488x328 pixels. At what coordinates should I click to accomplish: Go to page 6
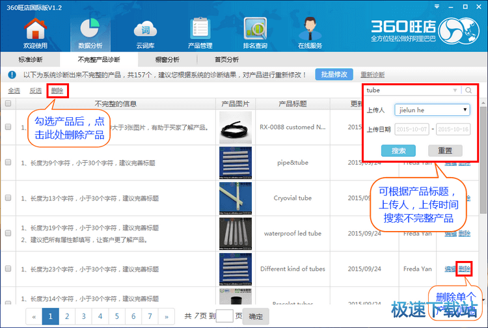tap(133, 316)
